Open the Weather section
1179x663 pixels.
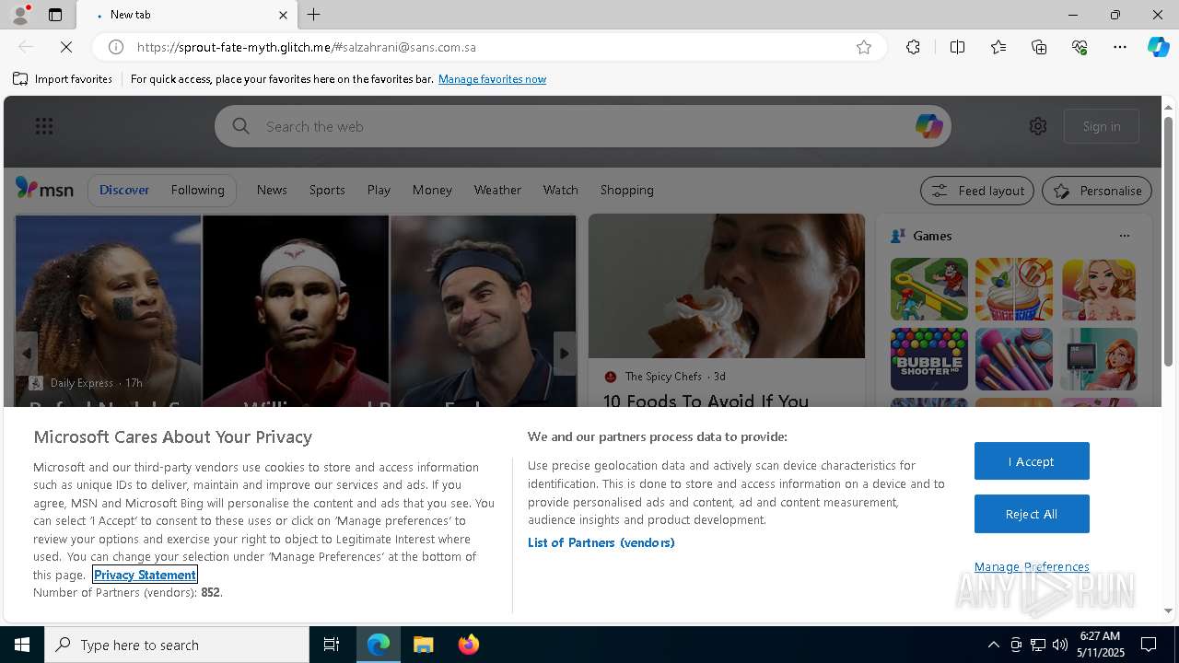point(497,190)
